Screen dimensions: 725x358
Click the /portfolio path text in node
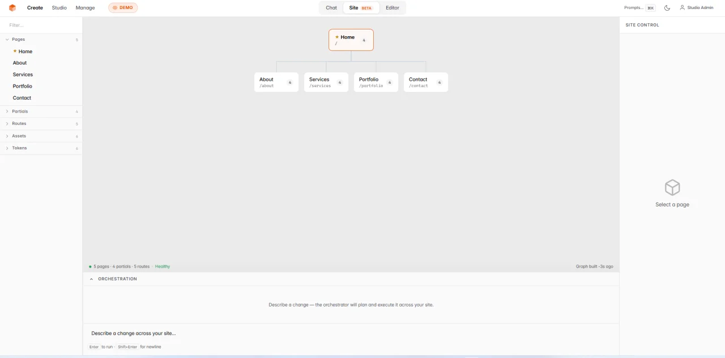coord(371,86)
